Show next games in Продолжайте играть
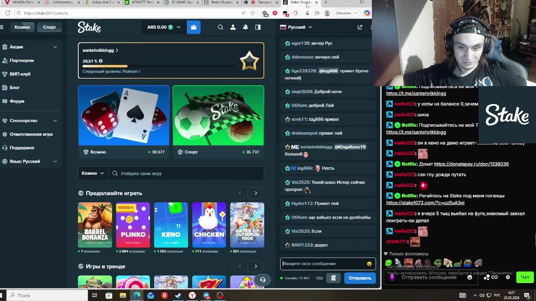Viewport: 536px width, 301px height. (x=256, y=193)
